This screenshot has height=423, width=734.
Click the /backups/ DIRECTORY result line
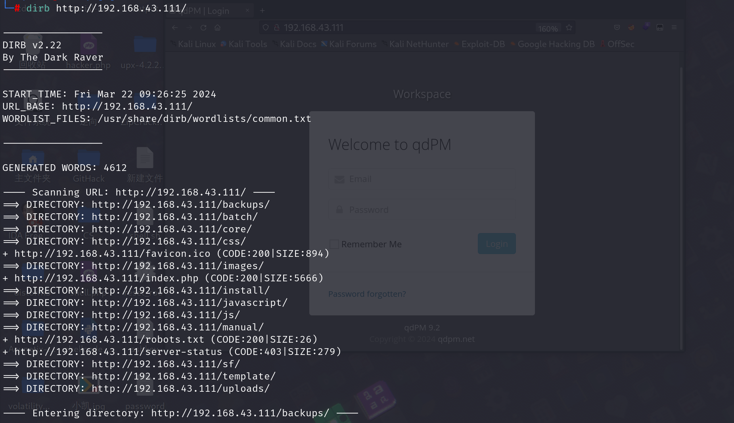coord(136,205)
